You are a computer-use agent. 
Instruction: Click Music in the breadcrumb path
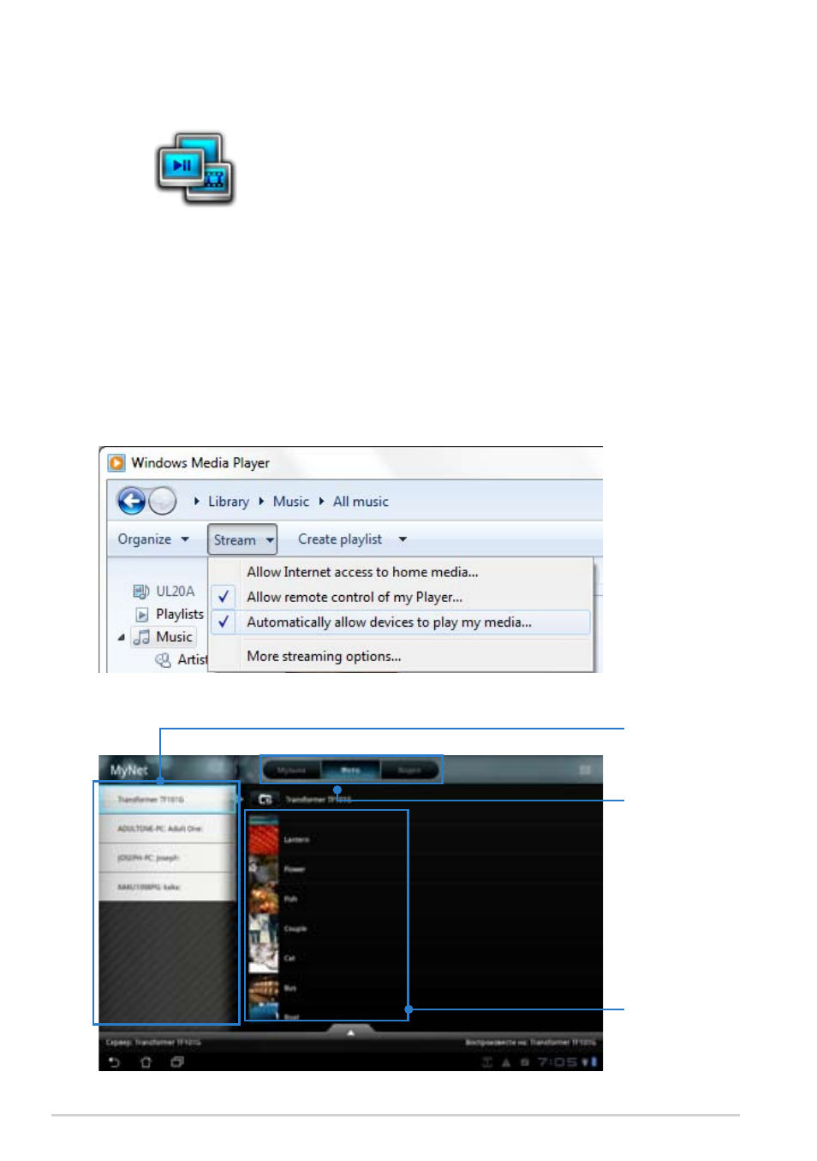tap(291, 502)
